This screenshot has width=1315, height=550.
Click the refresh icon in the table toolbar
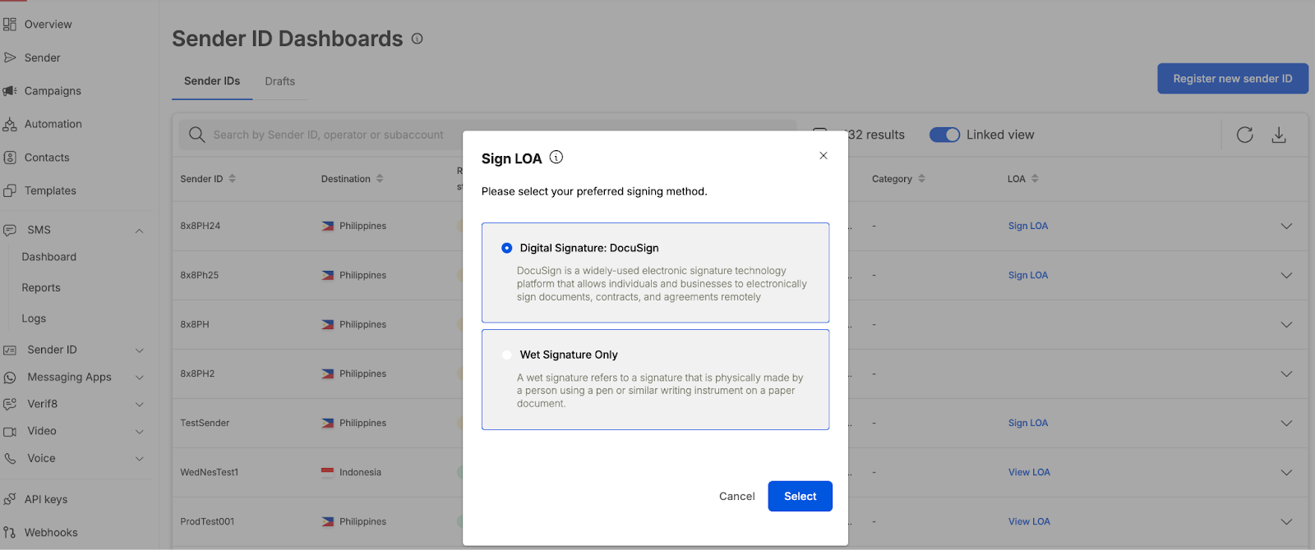(1244, 135)
